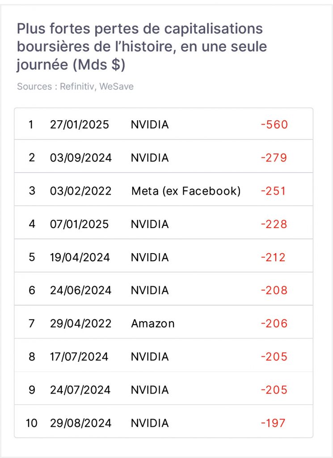Click the Amazon company name
This screenshot has height=458, width=333.
152,324
